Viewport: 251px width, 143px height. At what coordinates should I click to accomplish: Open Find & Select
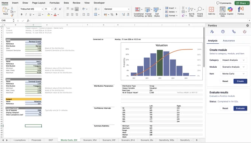[x=200, y=12]
